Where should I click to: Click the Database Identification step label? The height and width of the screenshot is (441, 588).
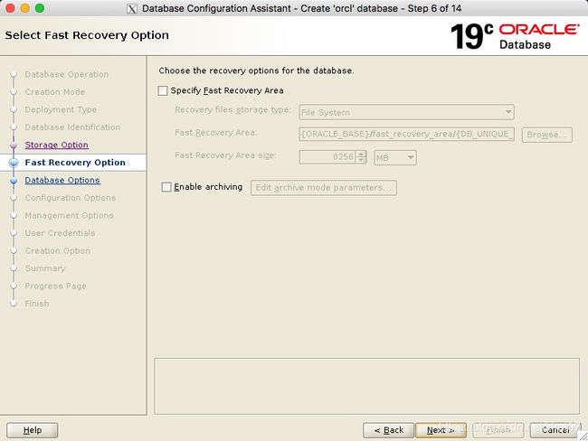[x=72, y=127]
